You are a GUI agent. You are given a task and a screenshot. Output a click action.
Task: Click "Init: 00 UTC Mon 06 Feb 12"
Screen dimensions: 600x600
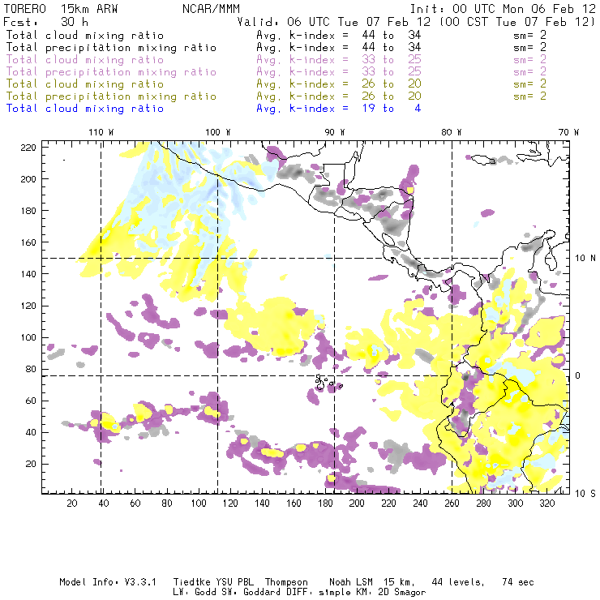(503, 9)
